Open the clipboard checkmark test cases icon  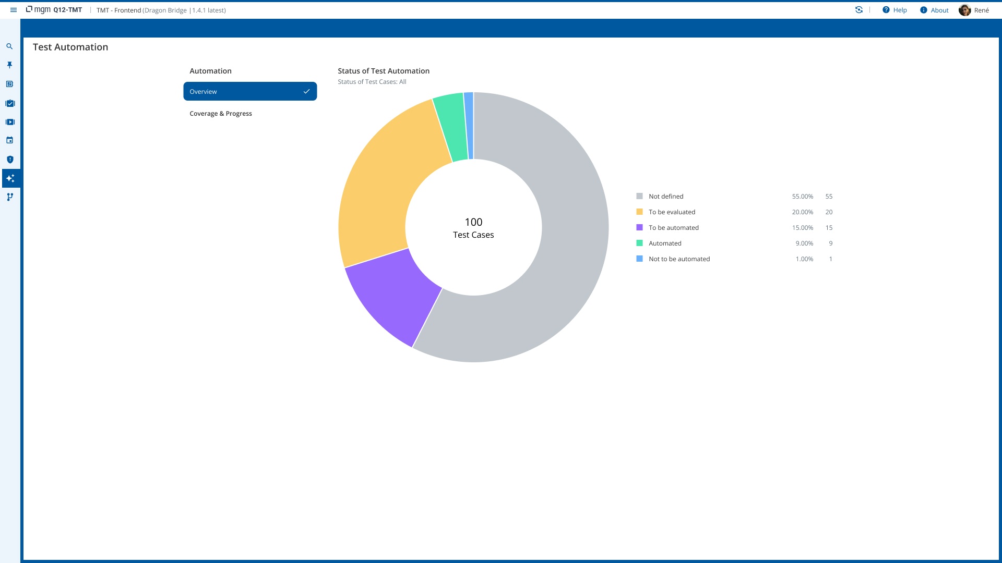pos(10,103)
